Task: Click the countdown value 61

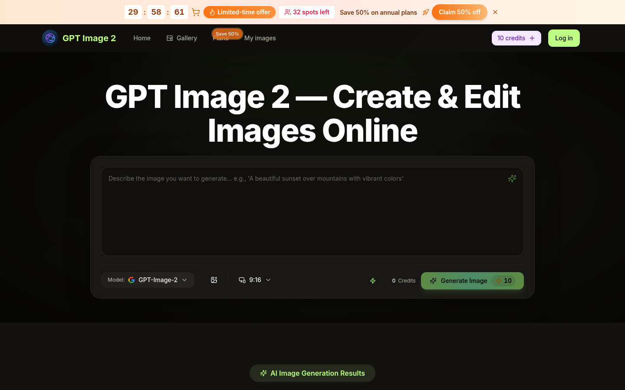Action: click(x=179, y=12)
